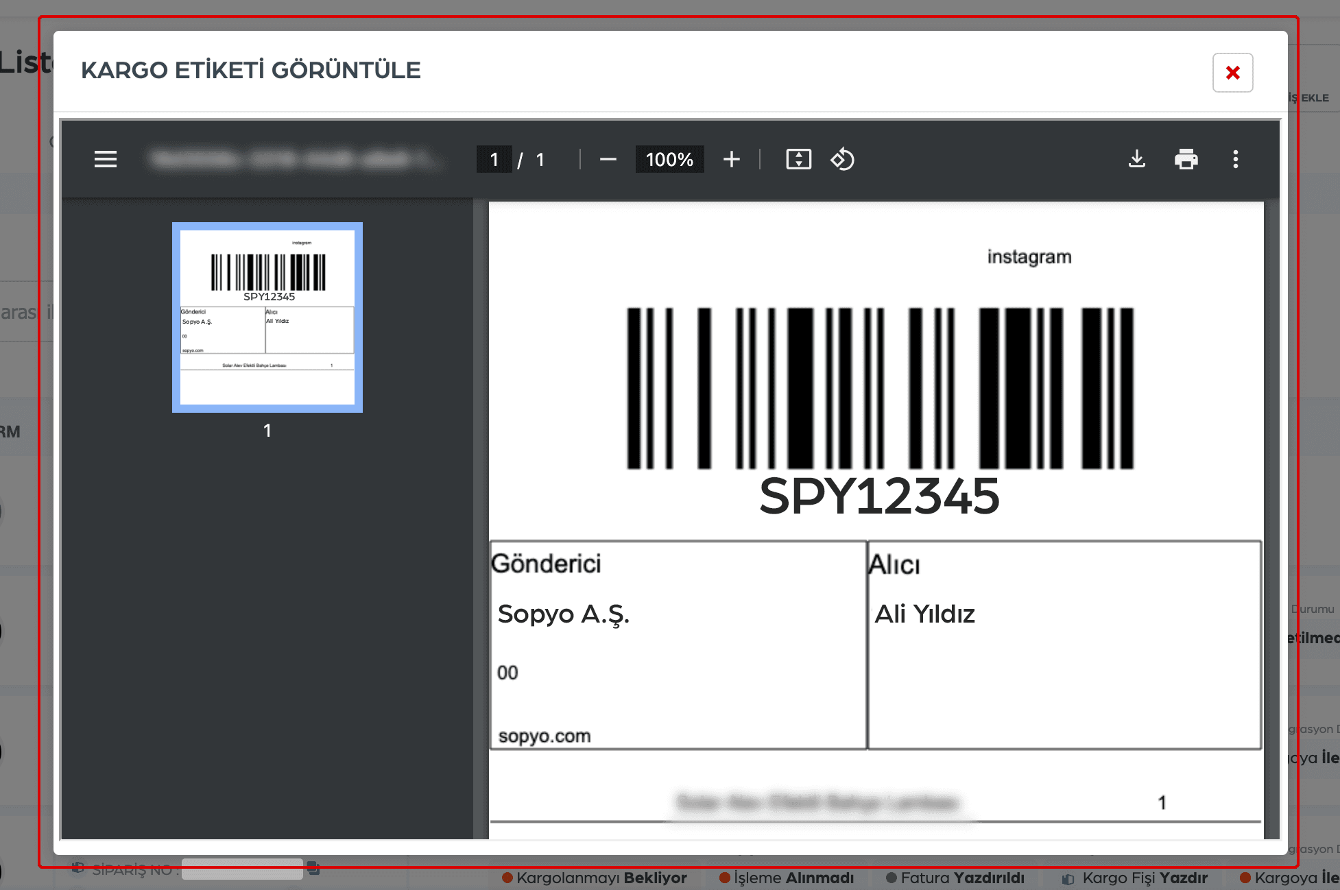Click the sopyo.com text on the label
This screenshot has width=1340, height=890.
pos(545,736)
